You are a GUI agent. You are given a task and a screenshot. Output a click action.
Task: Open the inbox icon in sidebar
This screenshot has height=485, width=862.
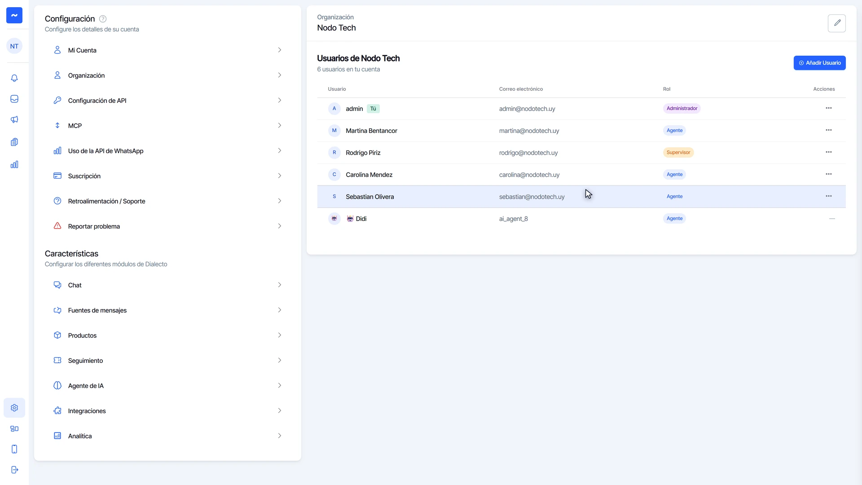click(14, 99)
